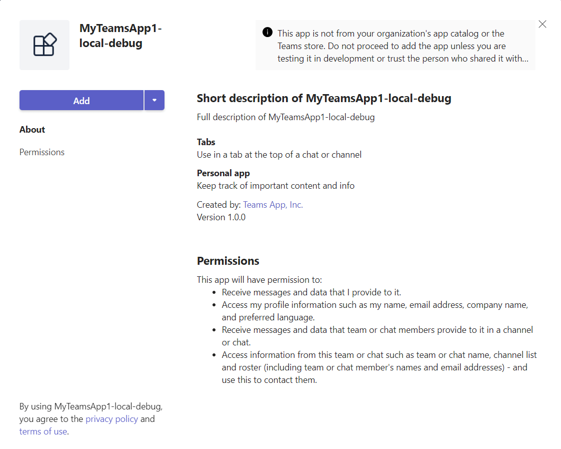
Task: Close the app details dialog
Action: (x=542, y=24)
